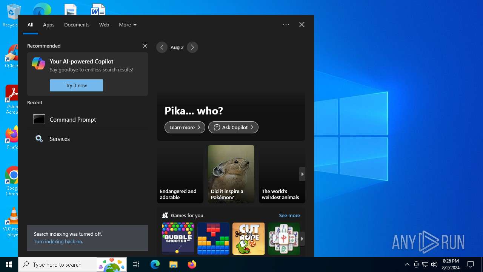Dismiss the Recommended section
The width and height of the screenshot is (483, 272).
(x=145, y=46)
